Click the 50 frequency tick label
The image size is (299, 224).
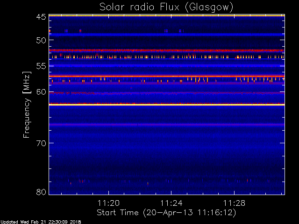(x=41, y=40)
